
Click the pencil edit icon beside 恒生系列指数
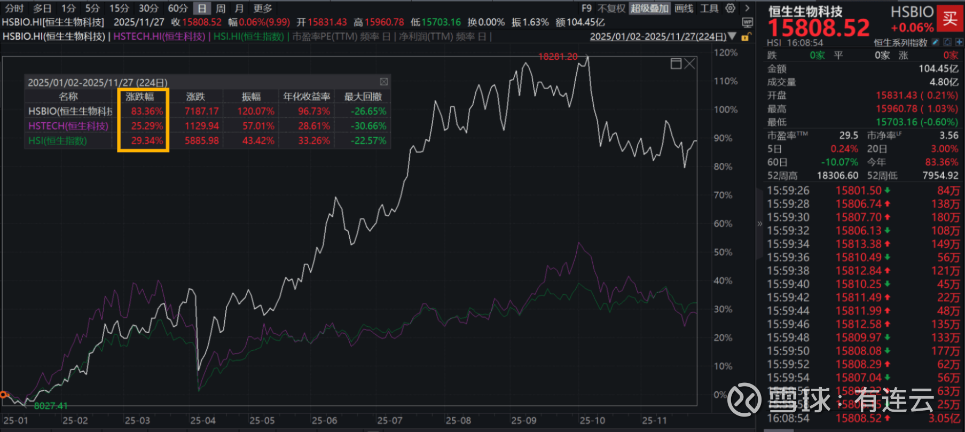tap(935, 42)
